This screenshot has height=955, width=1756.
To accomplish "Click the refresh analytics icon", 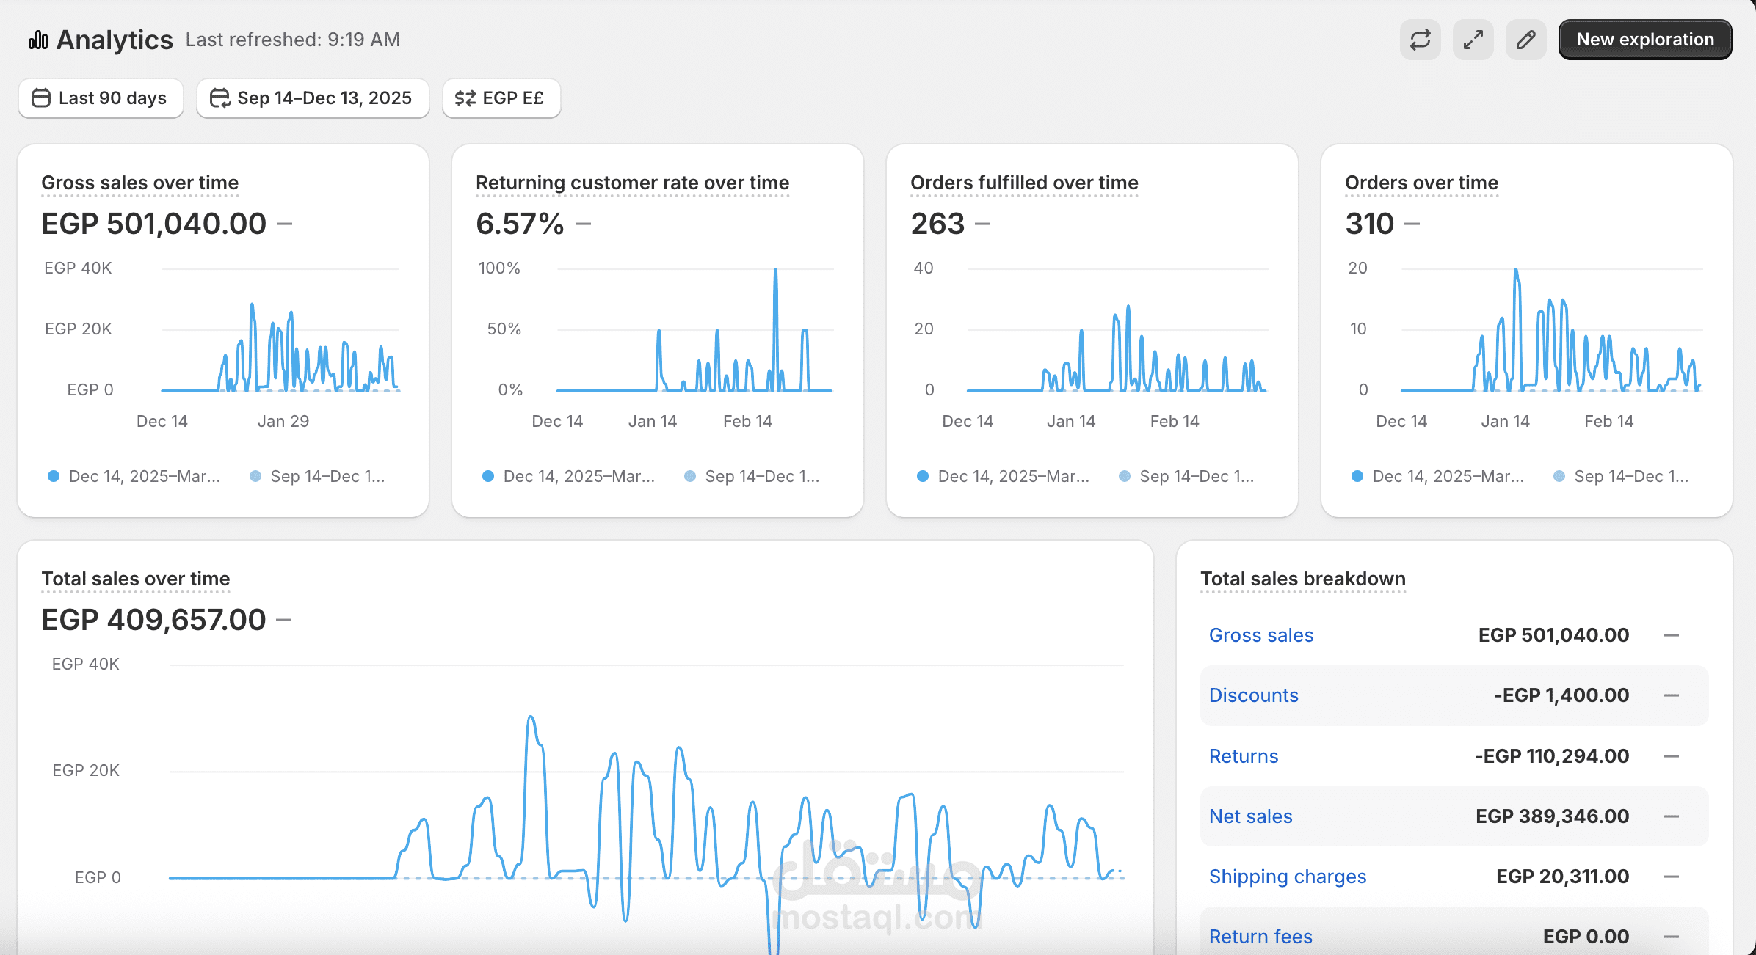I will click(x=1420, y=40).
